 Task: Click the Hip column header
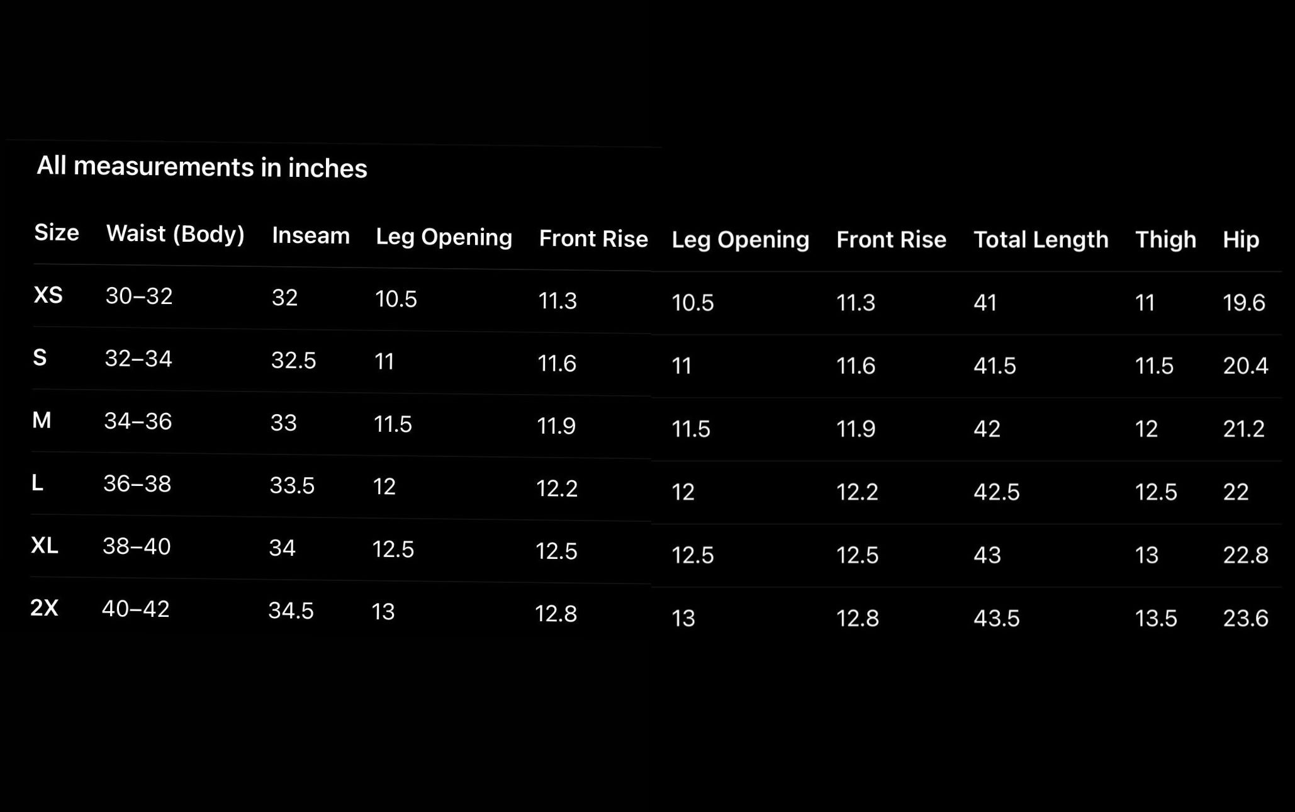[x=1240, y=239]
